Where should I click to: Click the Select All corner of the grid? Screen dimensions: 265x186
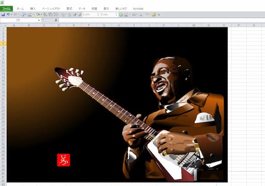[3, 25]
